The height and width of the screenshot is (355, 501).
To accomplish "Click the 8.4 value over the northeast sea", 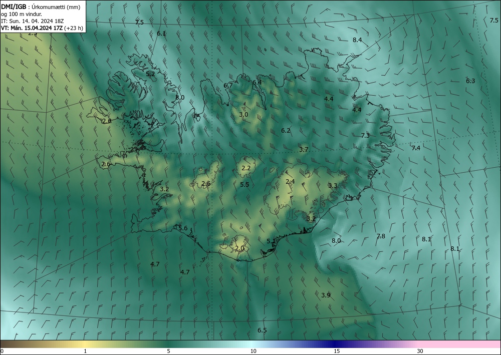I will click(x=357, y=40).
